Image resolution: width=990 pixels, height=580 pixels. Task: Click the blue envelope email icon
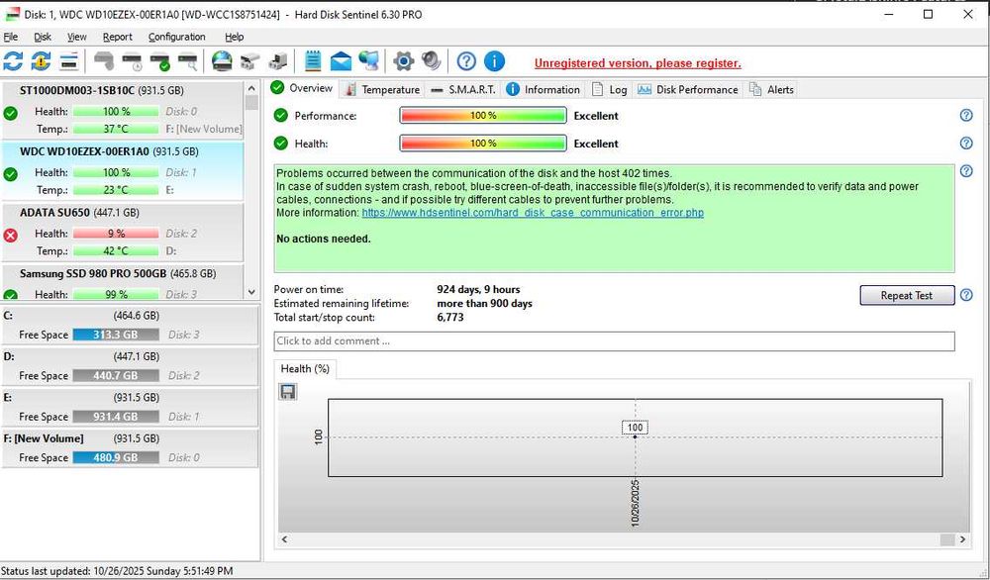(341, 61)
